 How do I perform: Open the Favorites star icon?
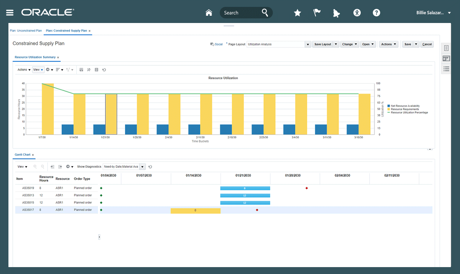click(297, 13)
